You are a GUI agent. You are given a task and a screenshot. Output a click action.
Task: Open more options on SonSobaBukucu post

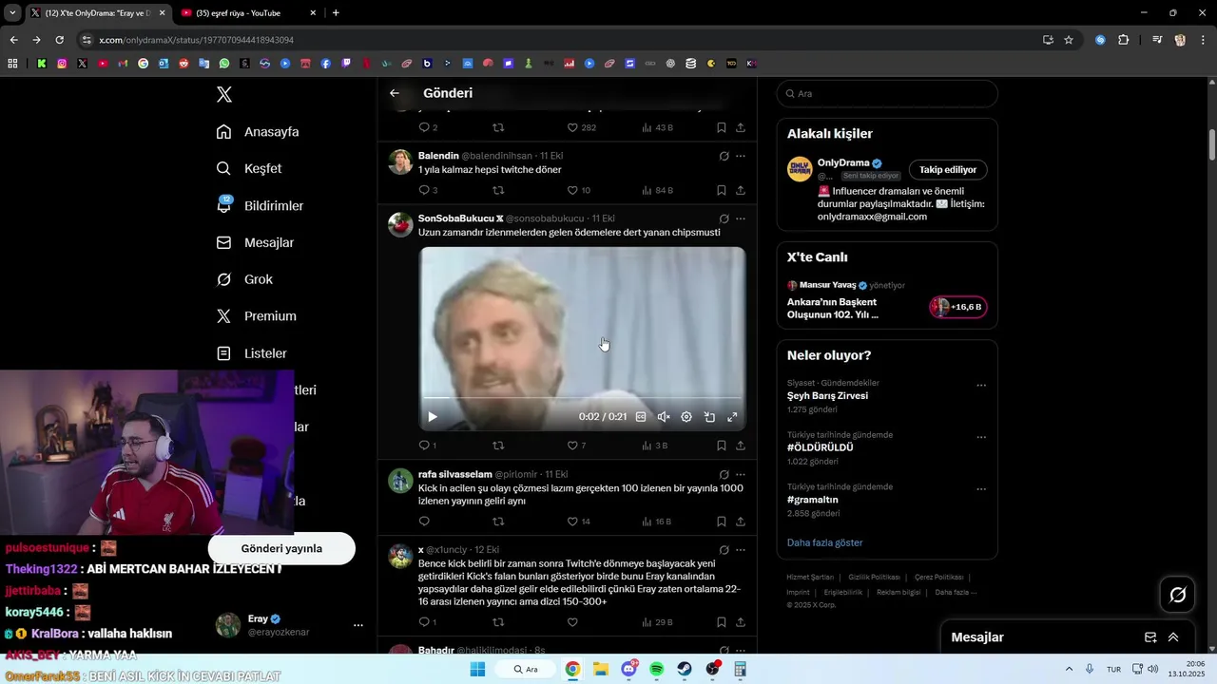coord(741,218)
